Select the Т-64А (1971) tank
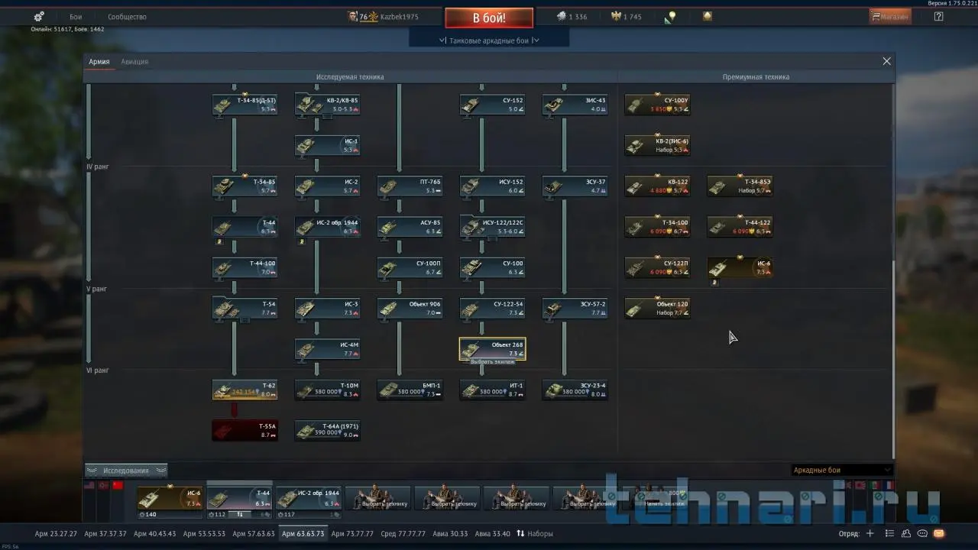The width and height of the screenshot is (978, 550). [327, 431]
